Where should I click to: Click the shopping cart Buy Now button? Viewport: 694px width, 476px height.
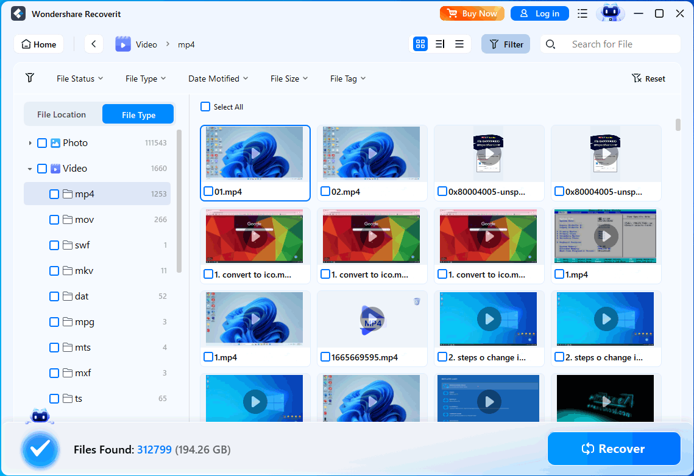pos(472,14)
